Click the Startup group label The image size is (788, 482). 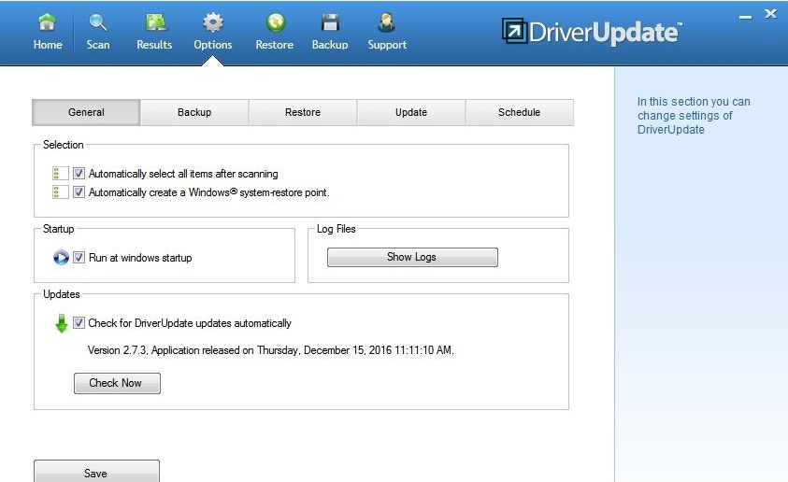pos(58,229)
